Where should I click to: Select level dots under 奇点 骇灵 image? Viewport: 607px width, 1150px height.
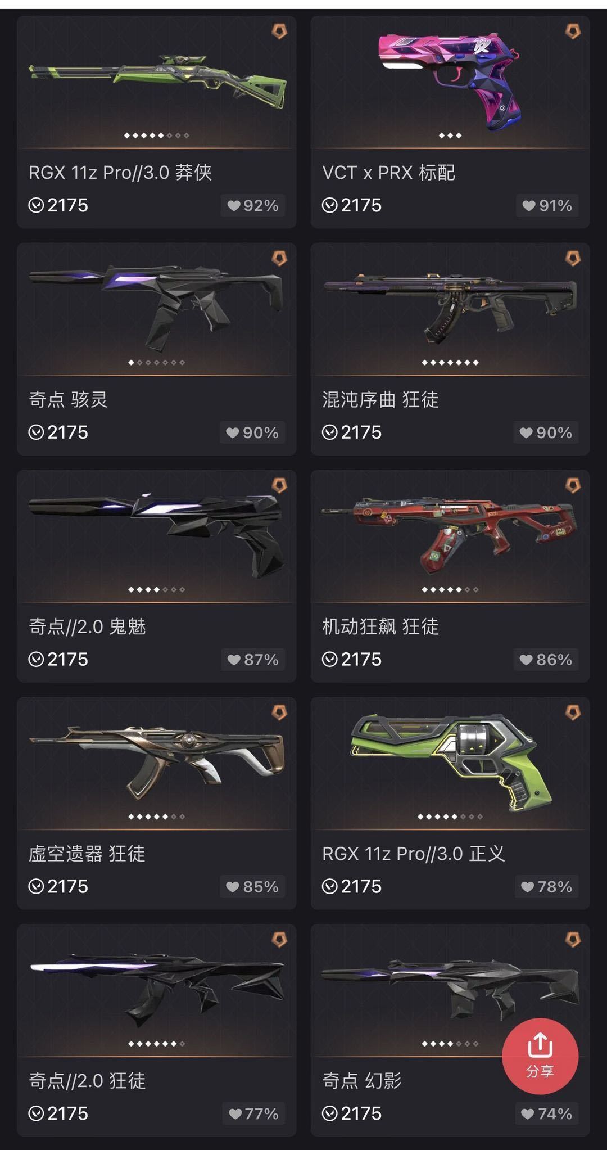coord(156,363)
